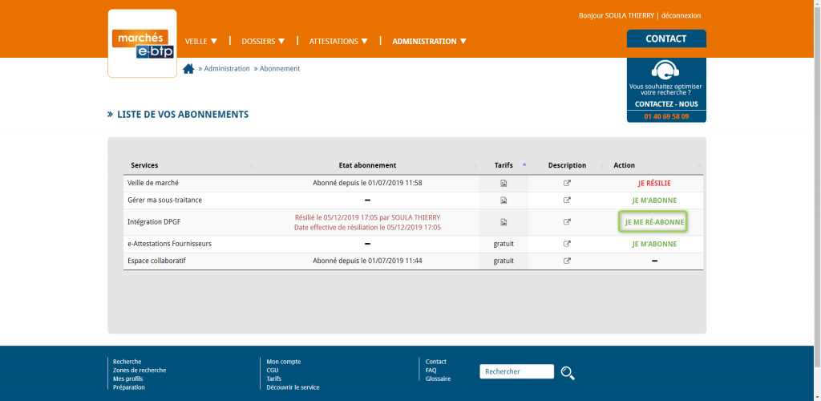Open footer Glossaire link
821x401 pixels.
tap(439, 379)
